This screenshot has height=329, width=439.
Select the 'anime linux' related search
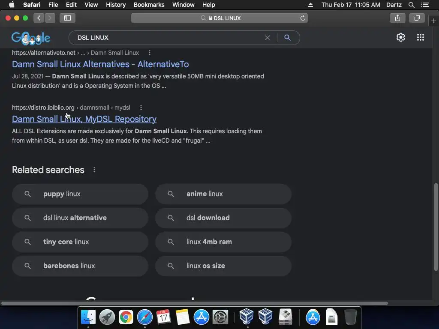click(x=223, y=194)
